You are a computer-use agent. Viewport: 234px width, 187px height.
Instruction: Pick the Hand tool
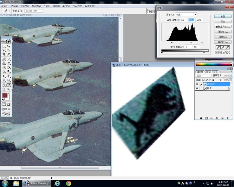[4, 89]
